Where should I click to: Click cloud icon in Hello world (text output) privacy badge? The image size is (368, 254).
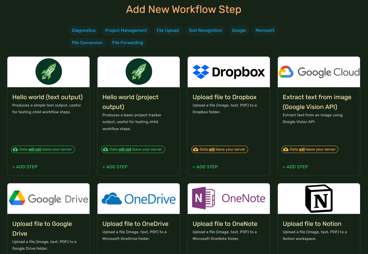[x=15, y=149]
